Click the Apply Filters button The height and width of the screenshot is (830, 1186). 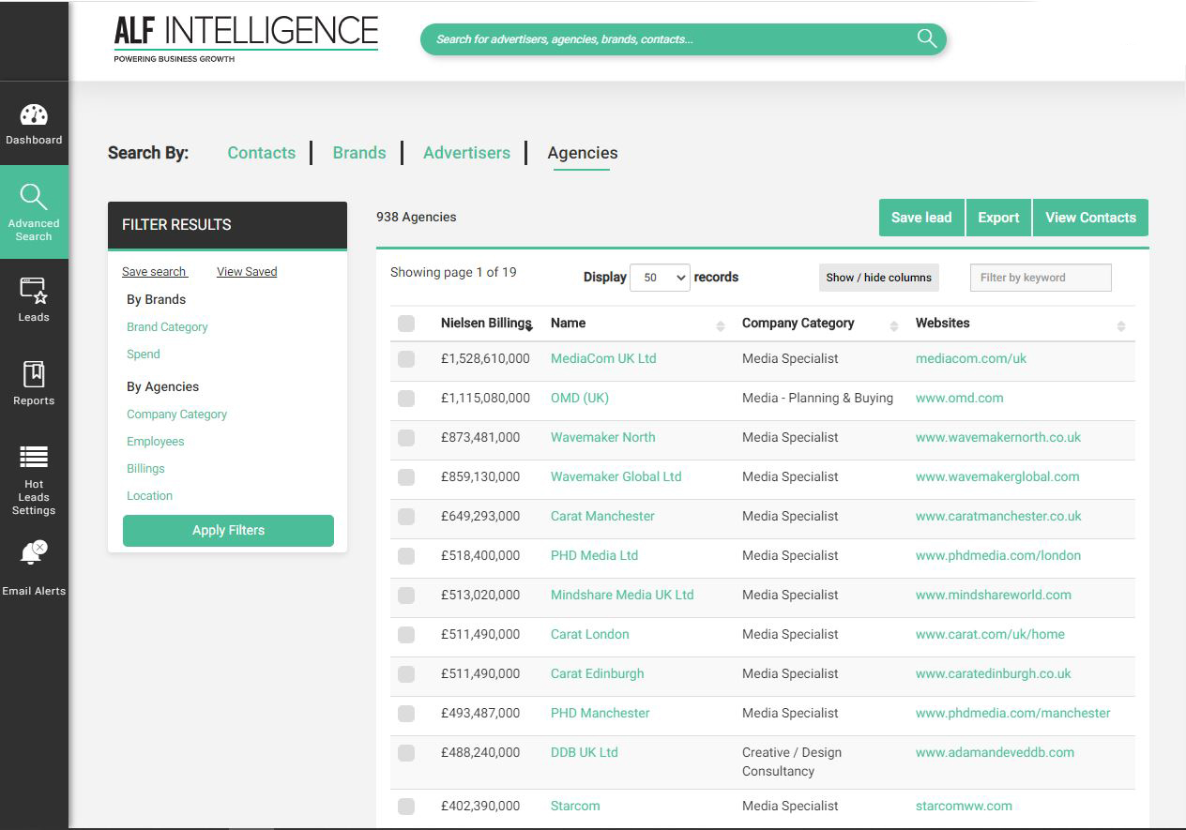click(x=228, y=531)
